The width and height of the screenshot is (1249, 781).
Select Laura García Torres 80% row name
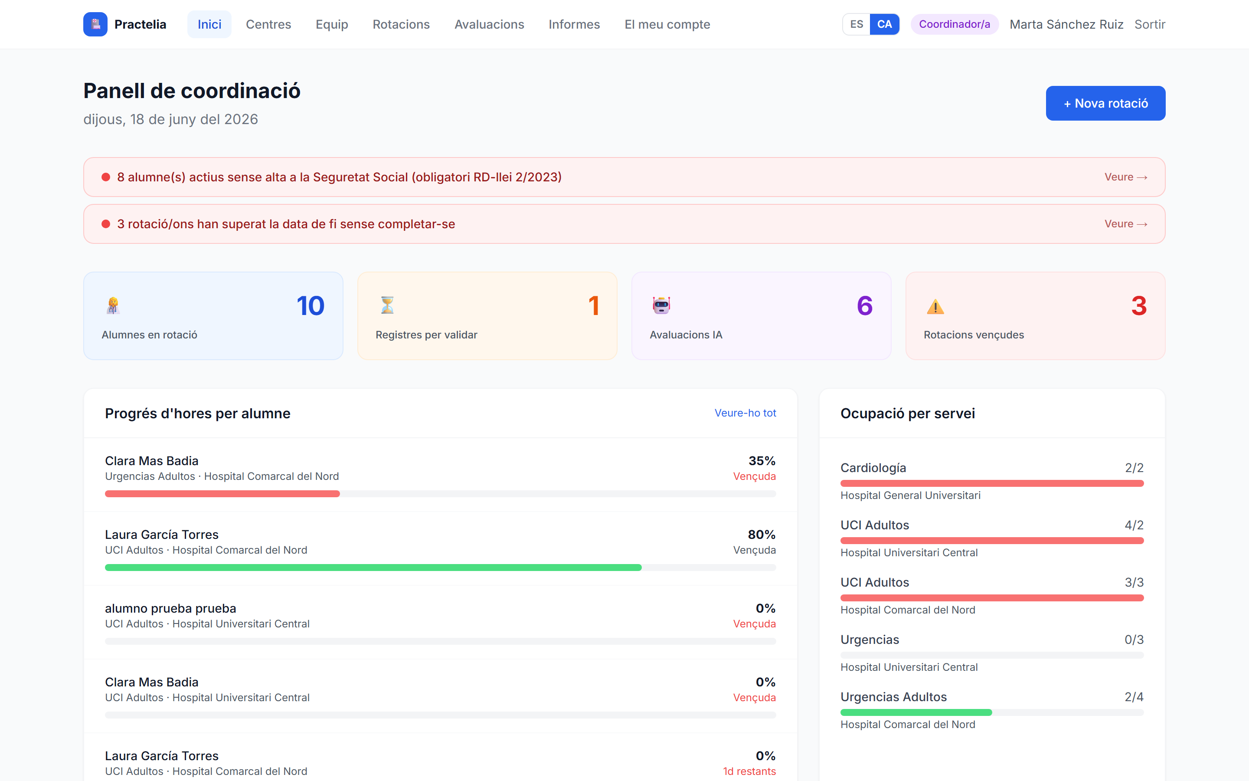pos(161,535)
